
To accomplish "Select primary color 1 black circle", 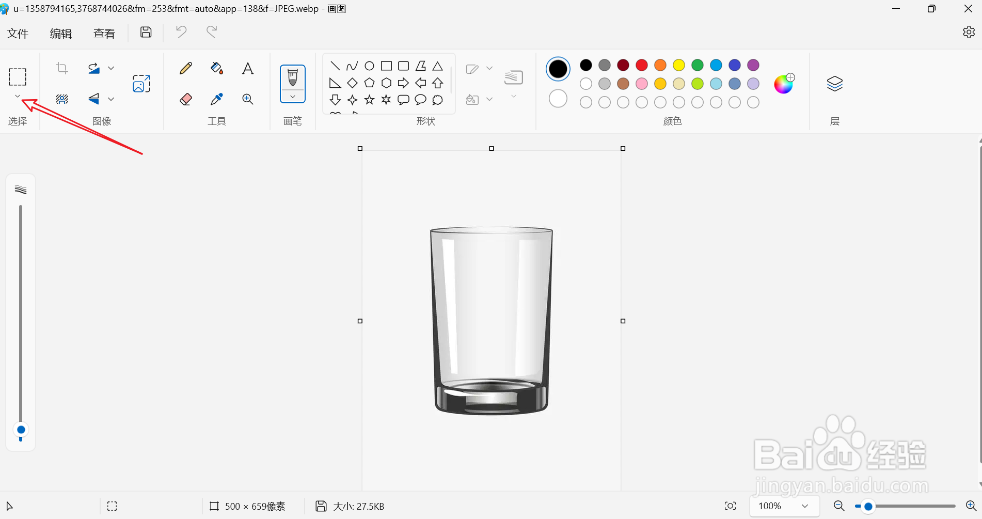I will (x=558, y=69).
